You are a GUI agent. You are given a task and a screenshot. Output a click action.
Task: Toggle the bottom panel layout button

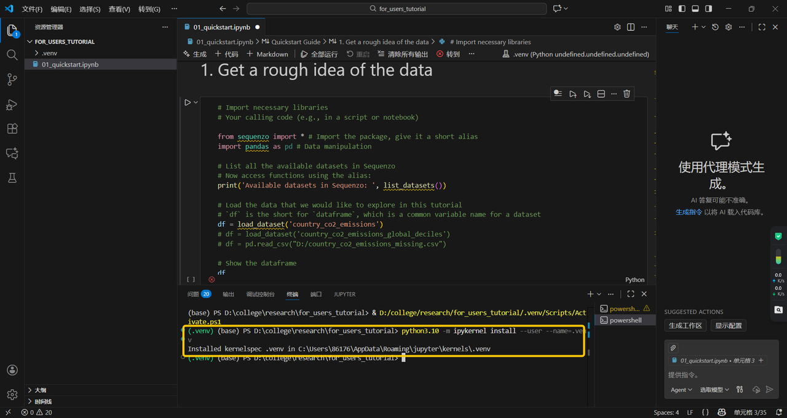[695, 9]
